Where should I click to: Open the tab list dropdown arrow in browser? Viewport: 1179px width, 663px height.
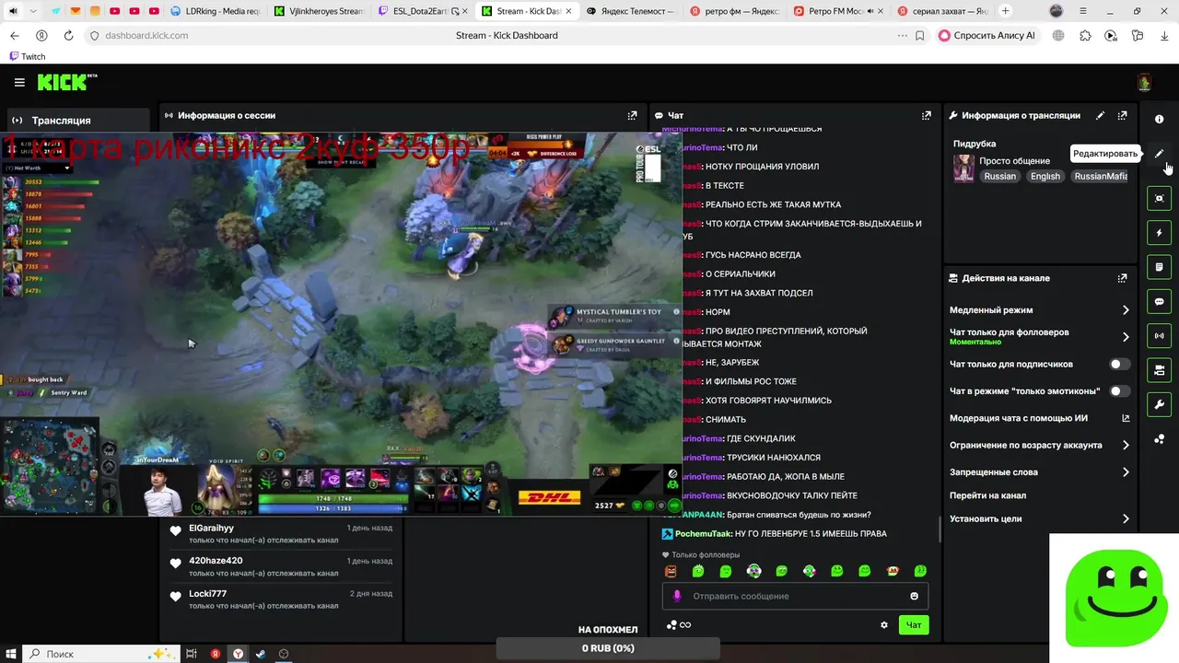[34, 11]
